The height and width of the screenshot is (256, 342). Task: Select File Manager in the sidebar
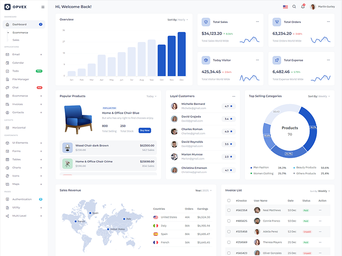[21, 79]
